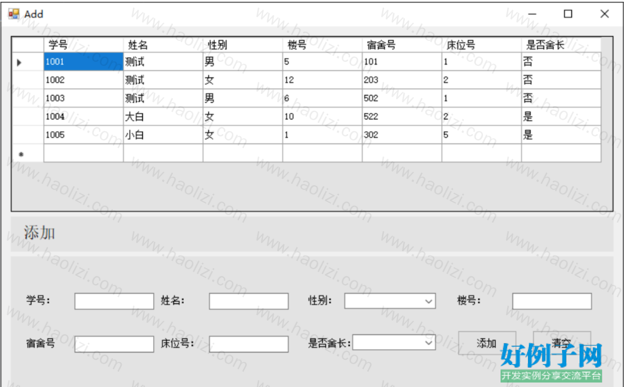Click the 宿舍号 column header
This screenshot has height=387, width=624.
point(402,45)
